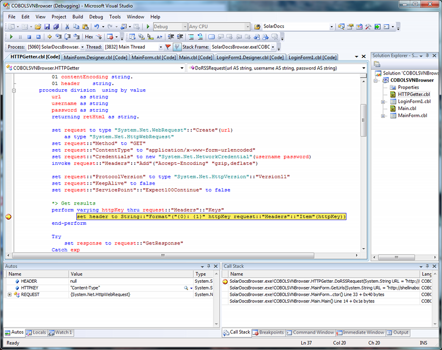
Task: Click the Step Out icon
Action: coord(76,37)
